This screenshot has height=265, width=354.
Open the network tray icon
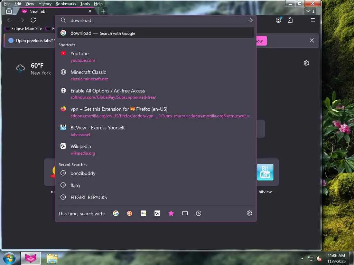coord(311,259)
